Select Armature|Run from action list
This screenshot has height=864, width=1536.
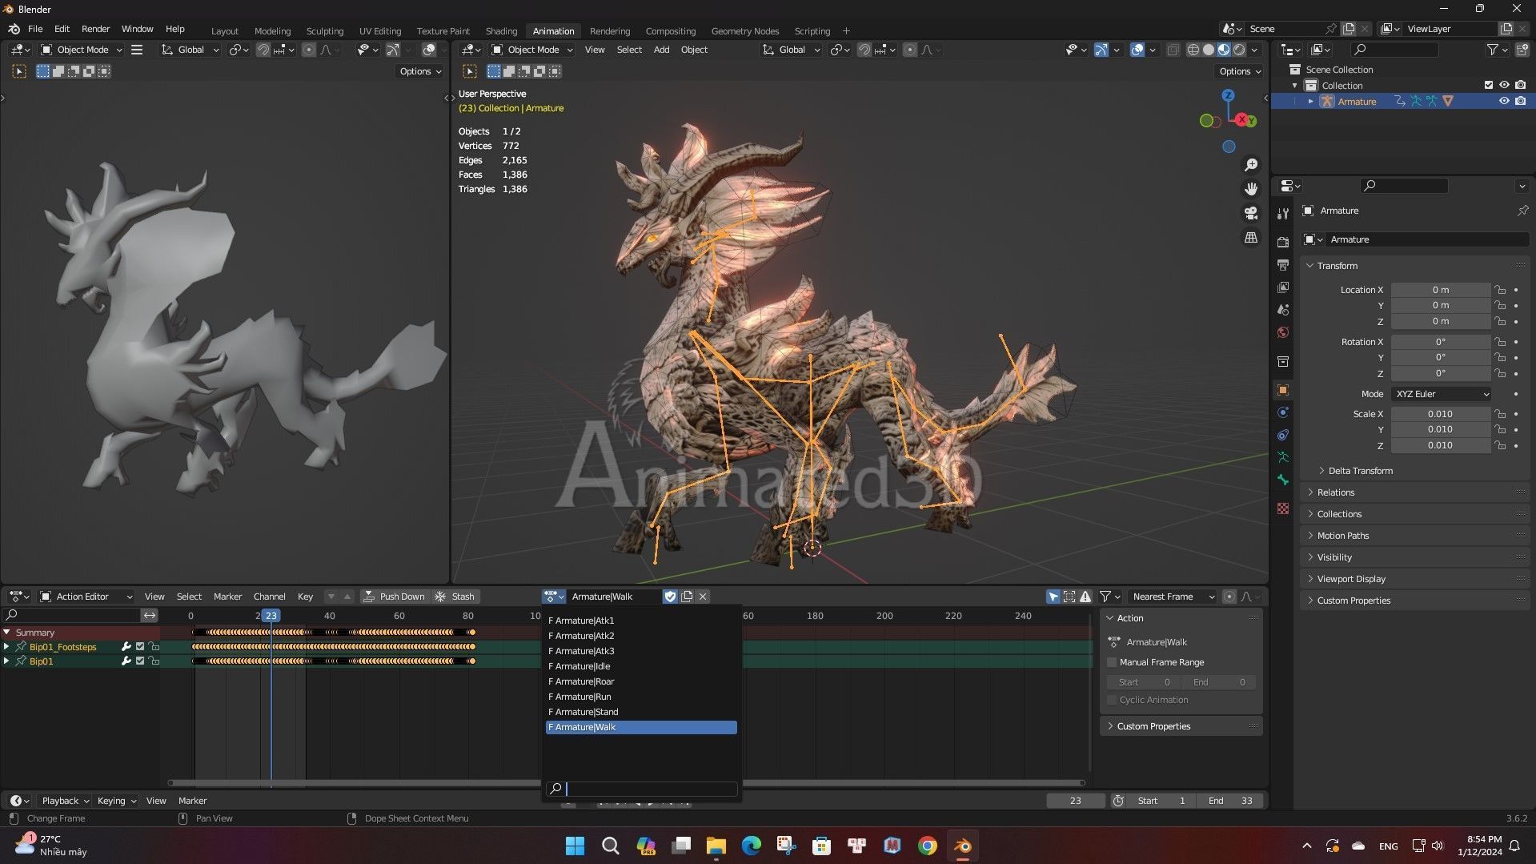(640, 697)
